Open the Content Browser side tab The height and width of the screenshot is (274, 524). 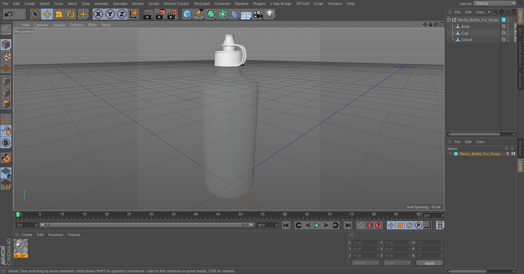point(520,54)
